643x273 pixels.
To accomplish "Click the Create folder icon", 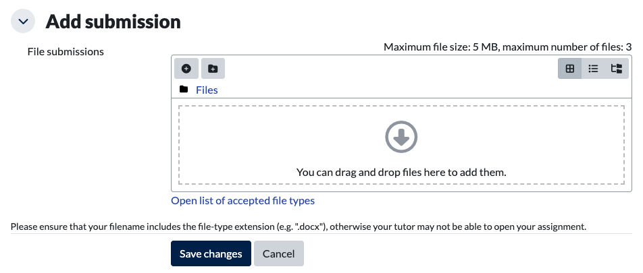I will [x=213, y=69].
